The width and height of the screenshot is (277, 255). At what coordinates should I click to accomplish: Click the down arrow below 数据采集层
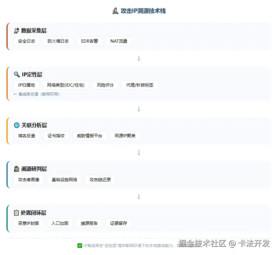(x=138, y=58)
